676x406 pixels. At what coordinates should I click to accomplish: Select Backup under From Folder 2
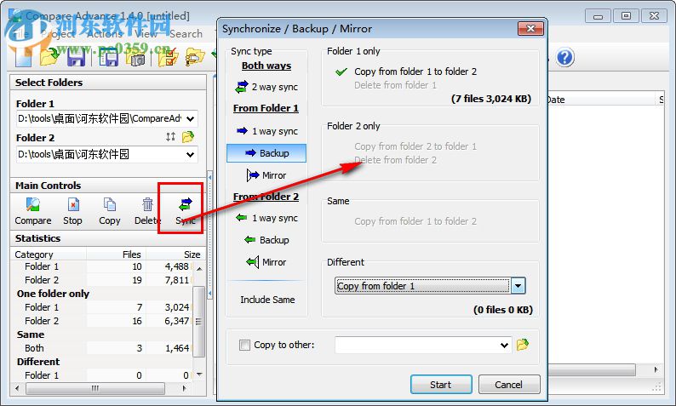[x=266, y=240]
